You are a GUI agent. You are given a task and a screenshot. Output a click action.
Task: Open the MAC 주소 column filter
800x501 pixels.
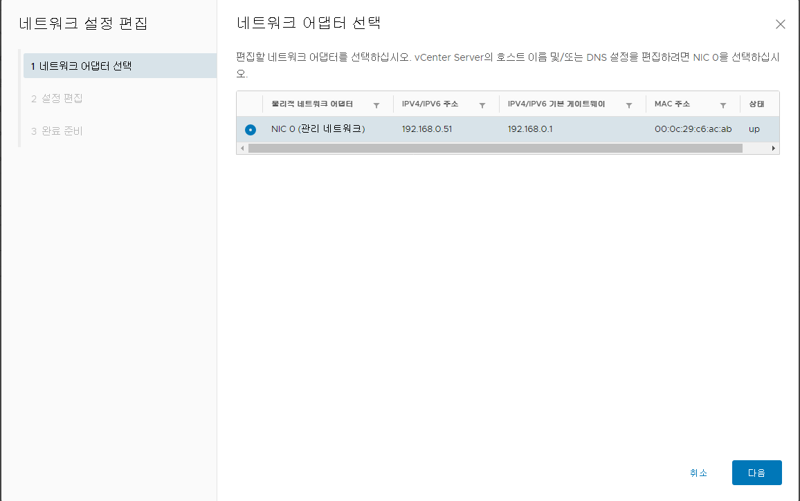(723, 105)
